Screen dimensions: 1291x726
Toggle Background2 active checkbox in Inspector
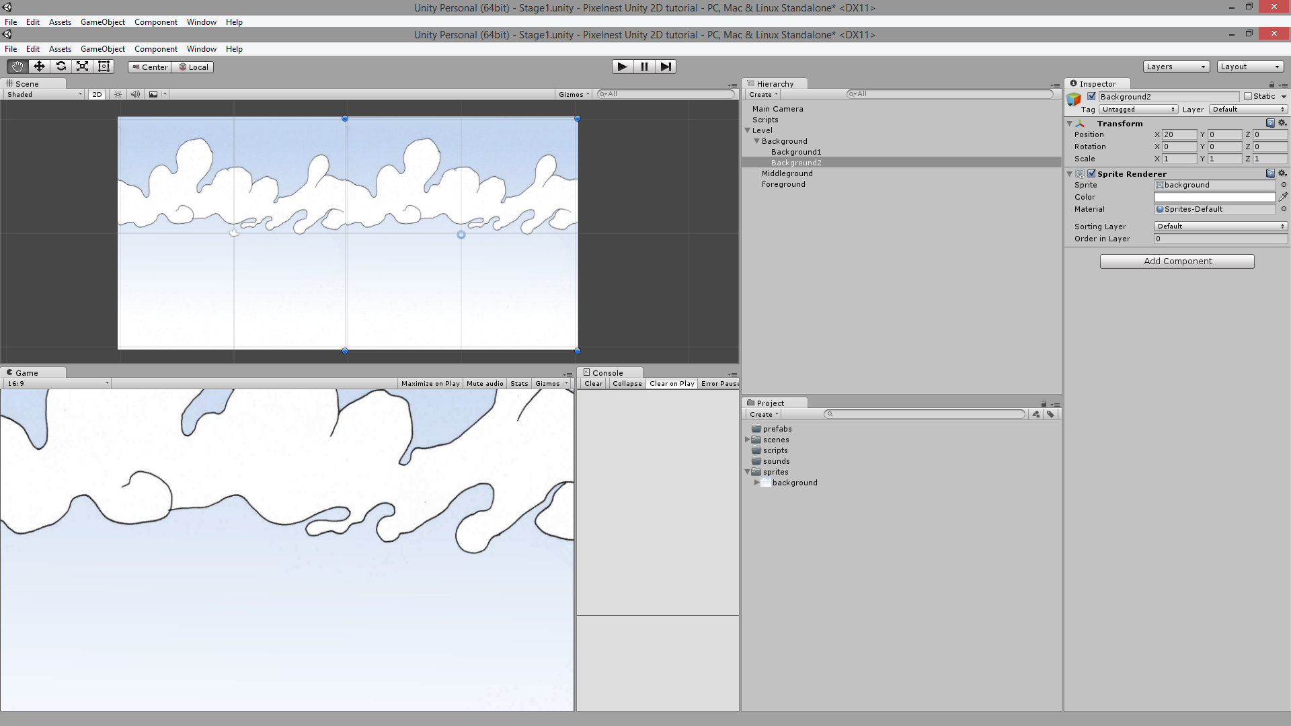coord(1093,95)
